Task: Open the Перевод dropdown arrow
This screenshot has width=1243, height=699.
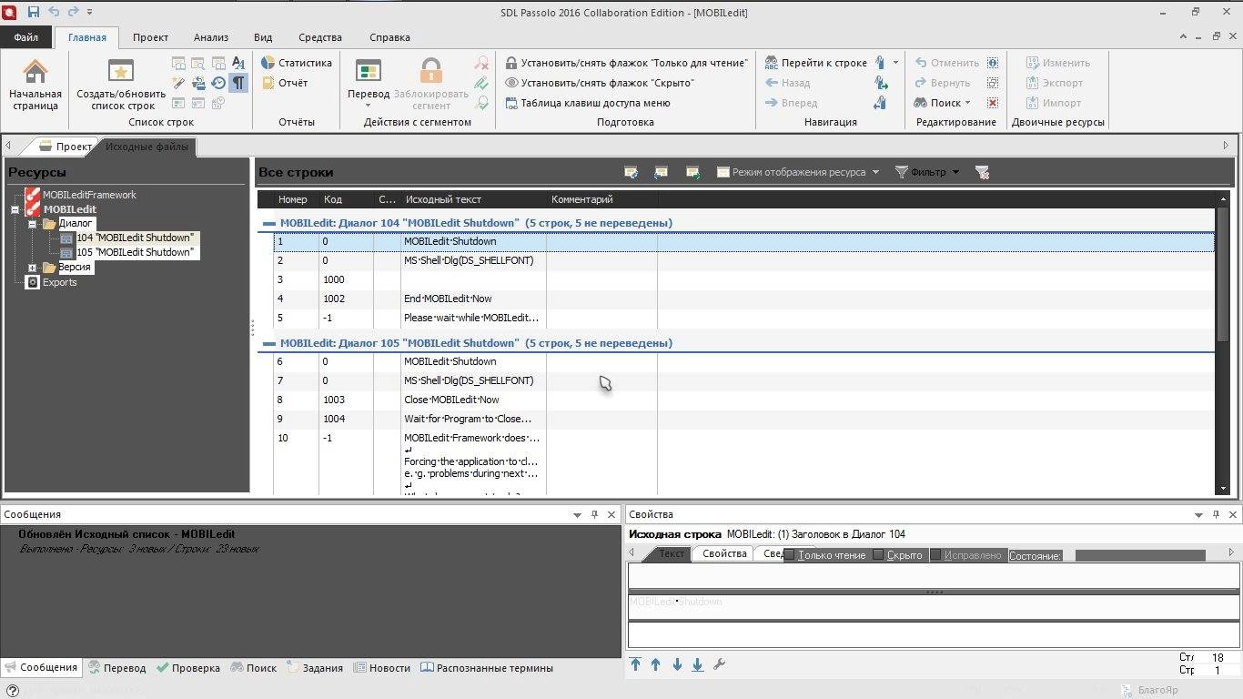Action: (368, 105)
